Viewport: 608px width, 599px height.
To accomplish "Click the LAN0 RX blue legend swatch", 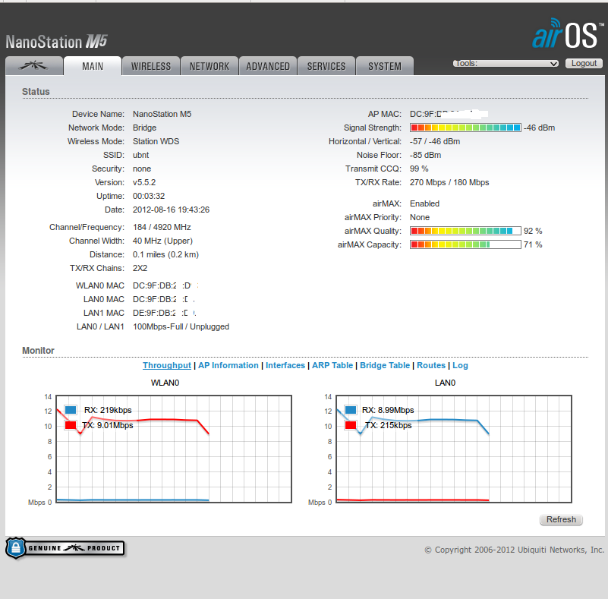I will (x=351, y=410).
